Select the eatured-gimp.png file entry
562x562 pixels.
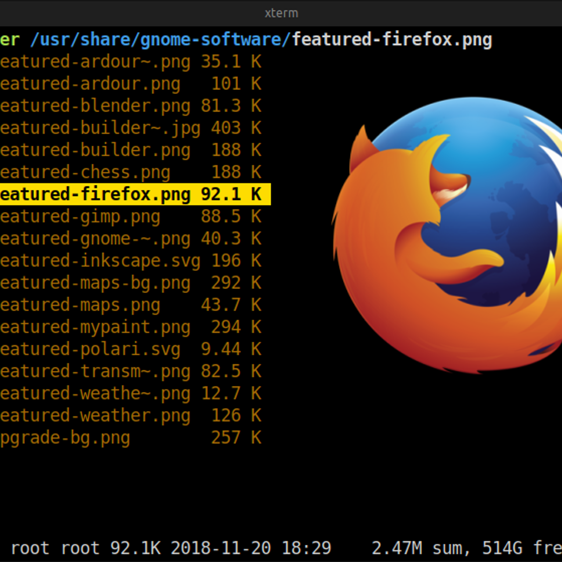point(135,217)
